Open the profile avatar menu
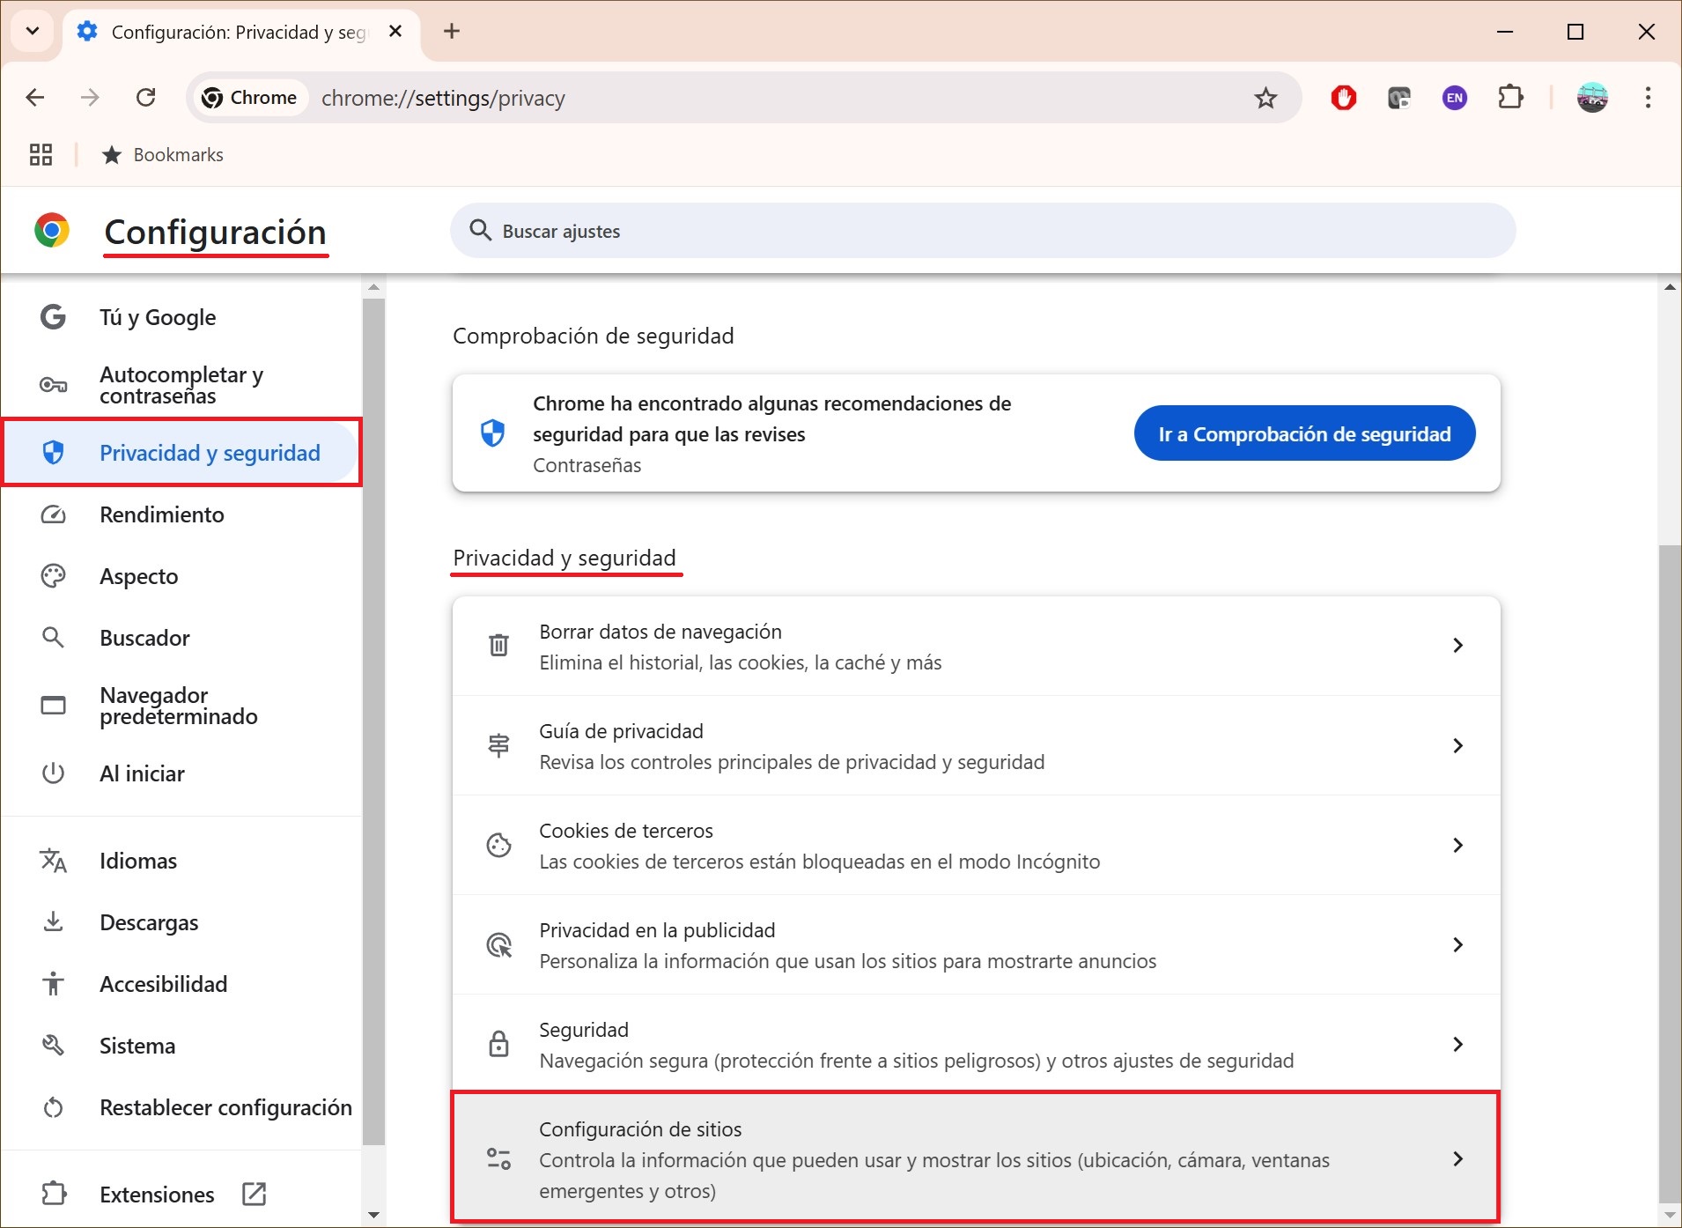The image size is (1682, 1228). click(x=1592, y=98)
